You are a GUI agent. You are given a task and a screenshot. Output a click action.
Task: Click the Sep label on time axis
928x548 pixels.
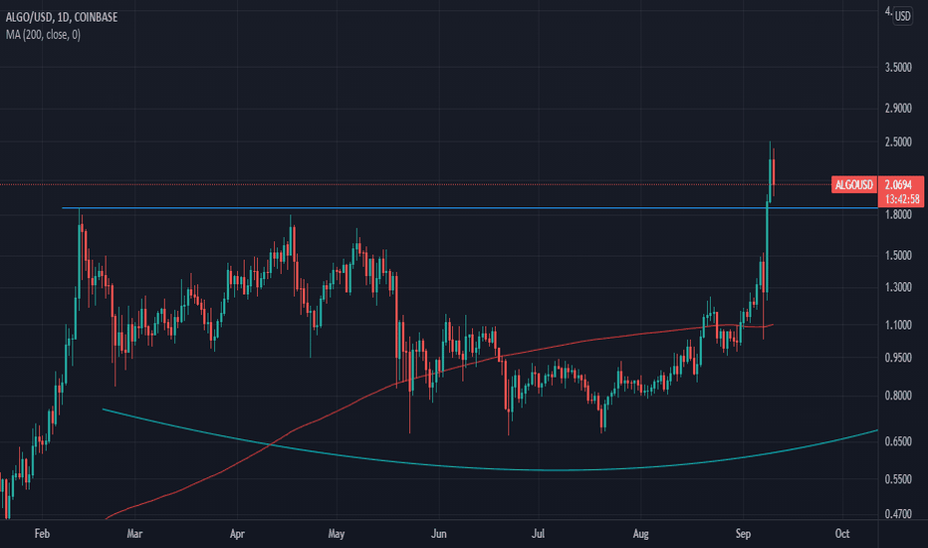(743, 534)
